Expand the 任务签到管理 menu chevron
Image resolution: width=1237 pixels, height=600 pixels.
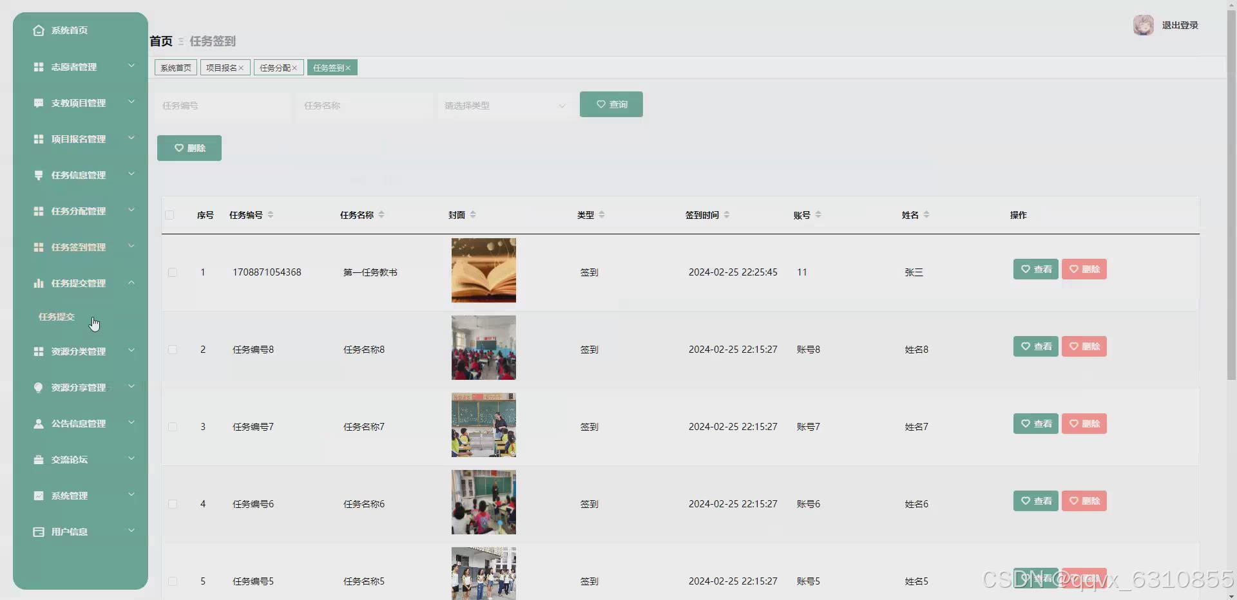[x=131, y=246]
